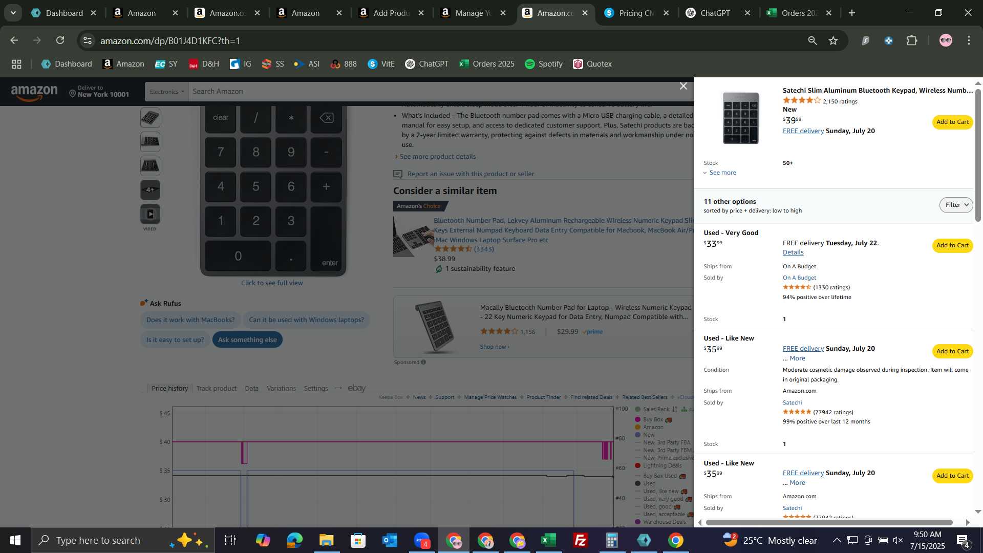The width and height of the screenshot is (983, 553).
Task: Toggle Used, very good legend entry
Action: pos(663,499)
